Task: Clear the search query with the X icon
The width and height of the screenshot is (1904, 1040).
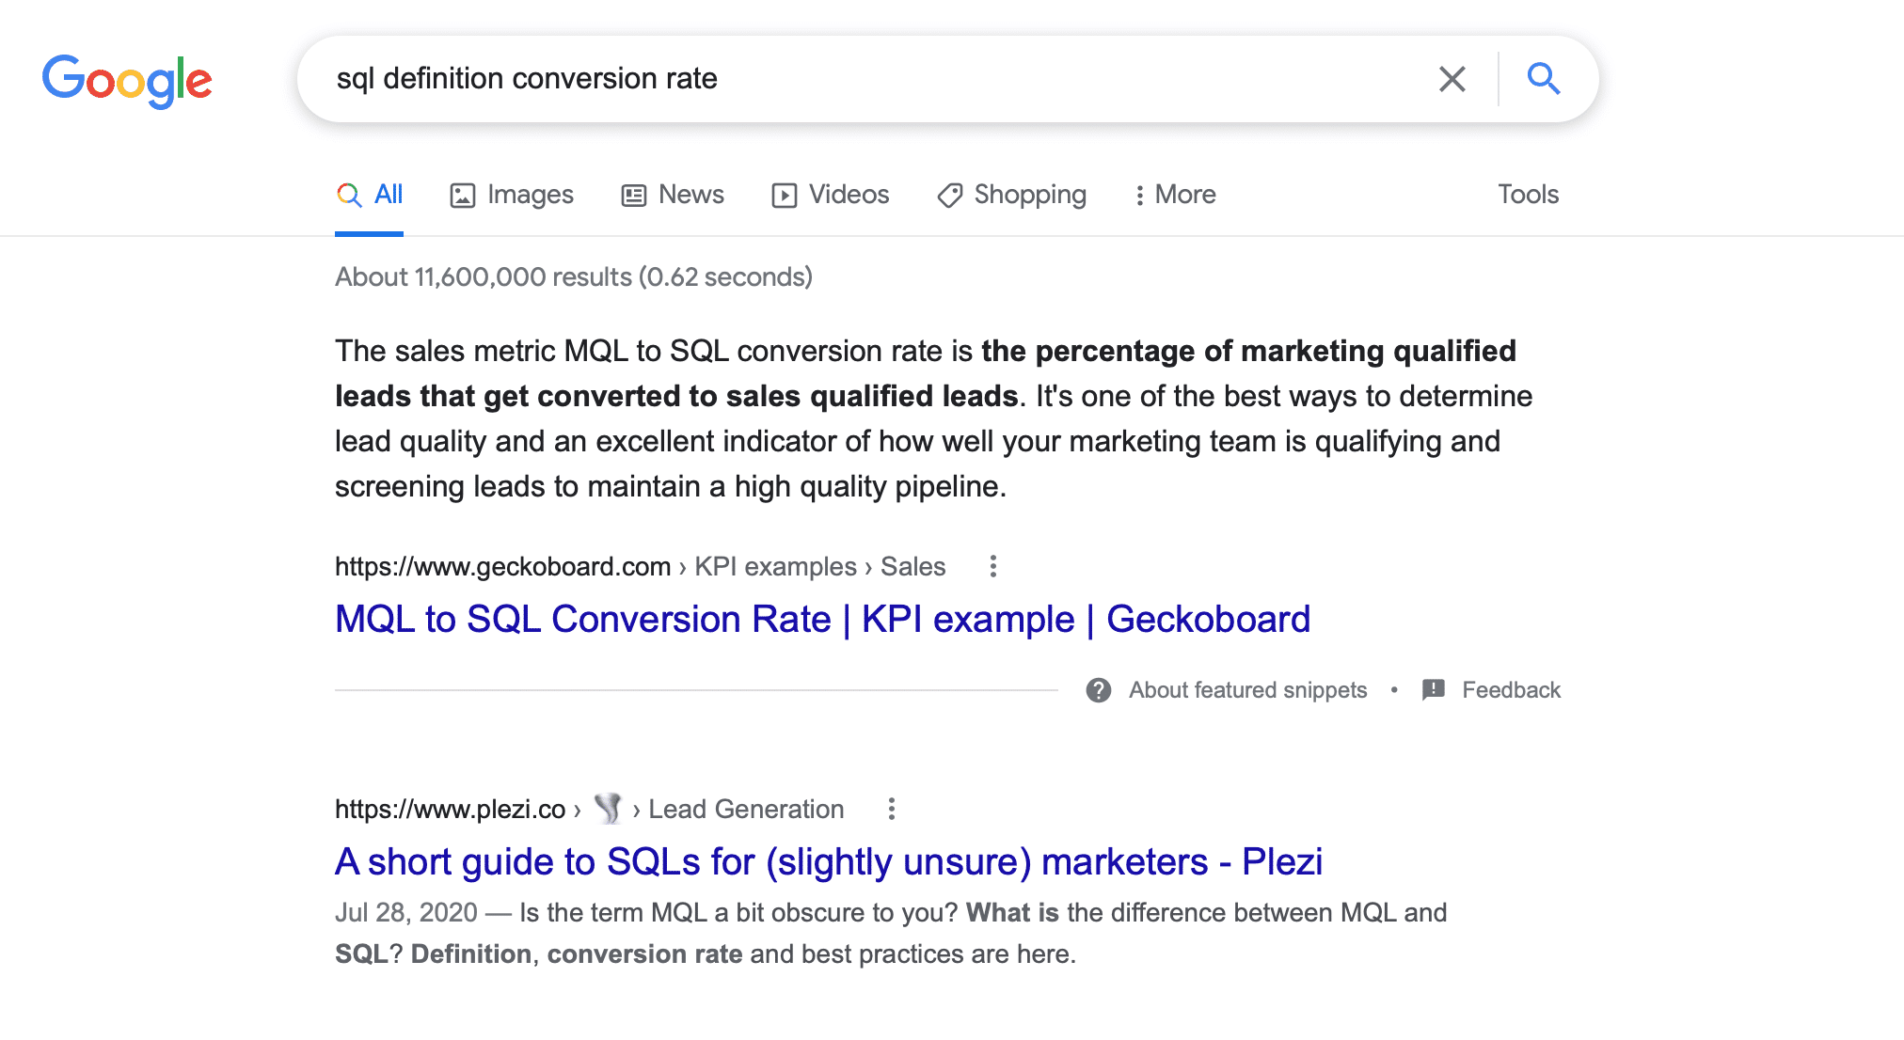Action: pos(1452,79)
